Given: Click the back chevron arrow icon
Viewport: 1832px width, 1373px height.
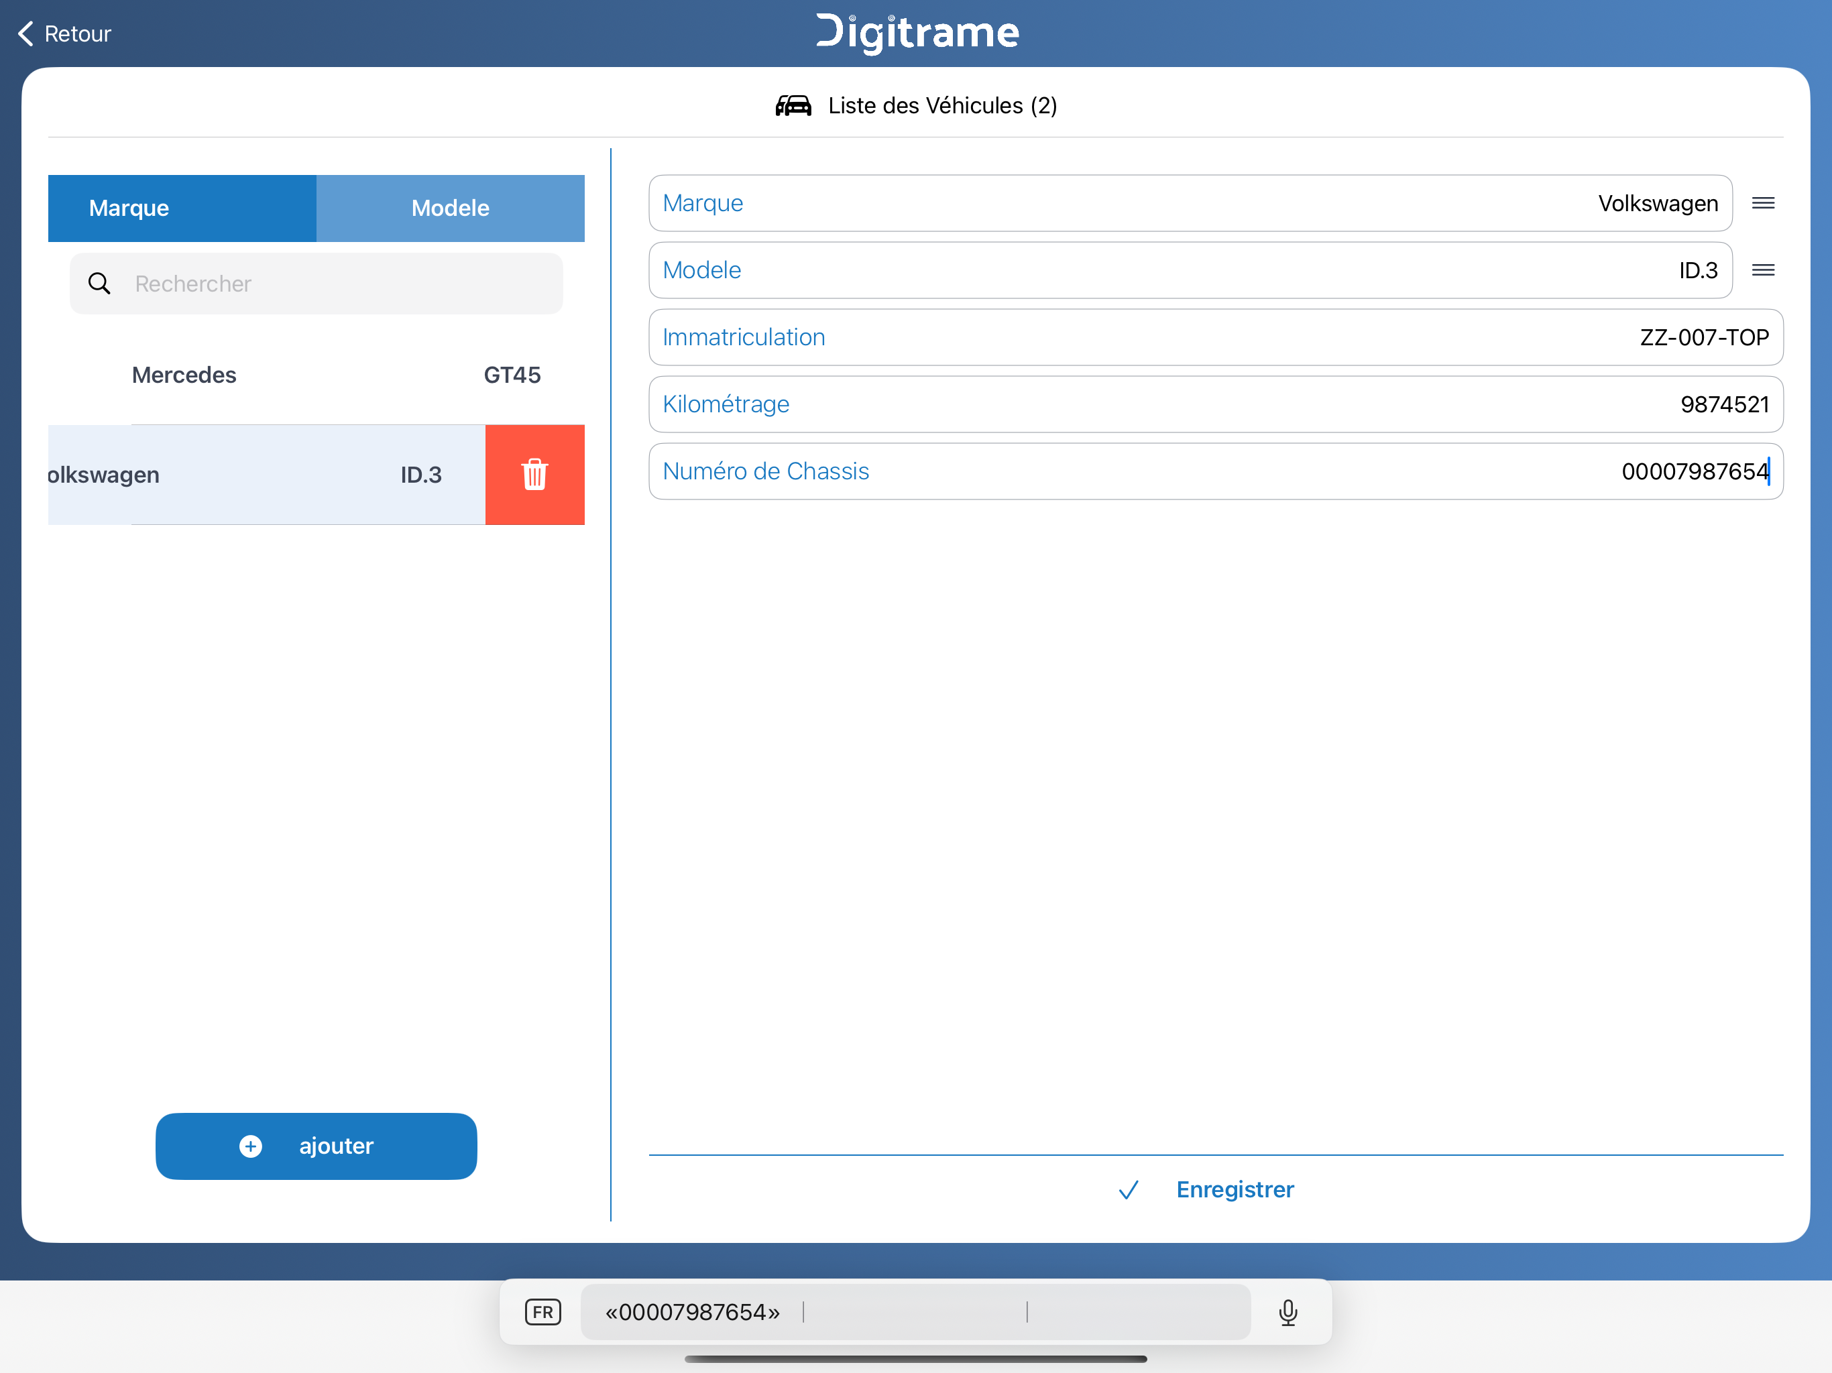Looking at the screenshot, I should tap(25, 34).
